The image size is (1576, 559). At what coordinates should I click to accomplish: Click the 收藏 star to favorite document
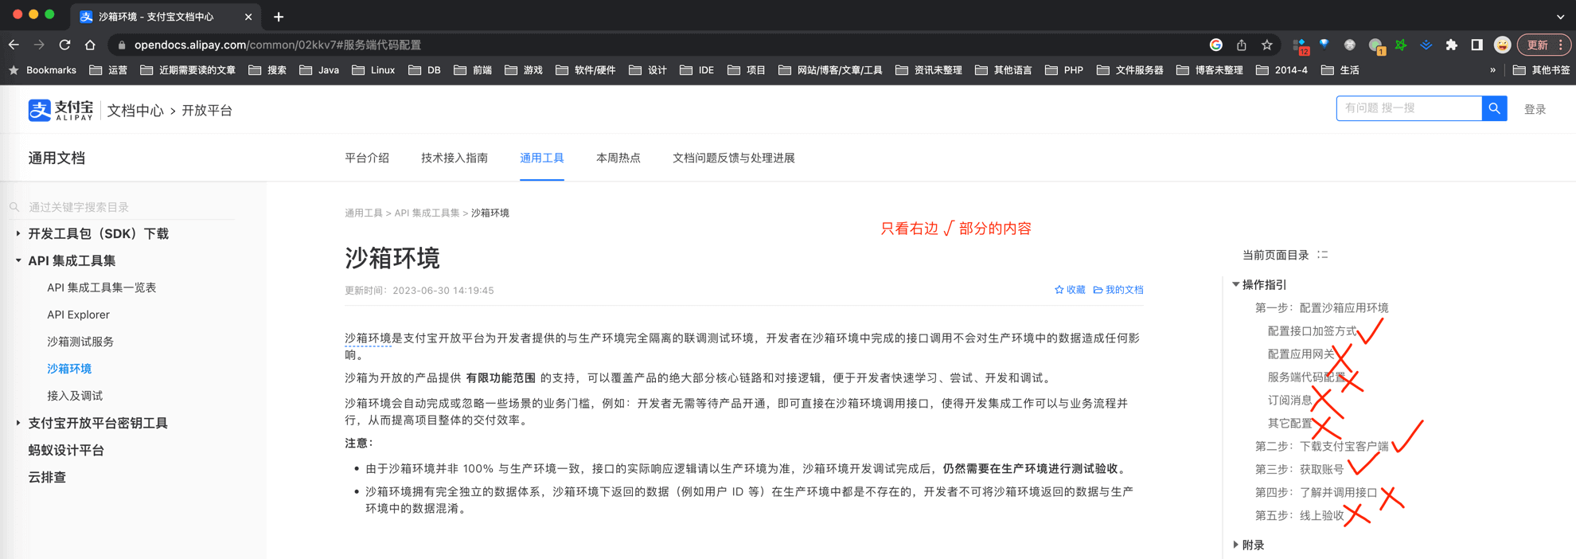tap(1070, 290)
